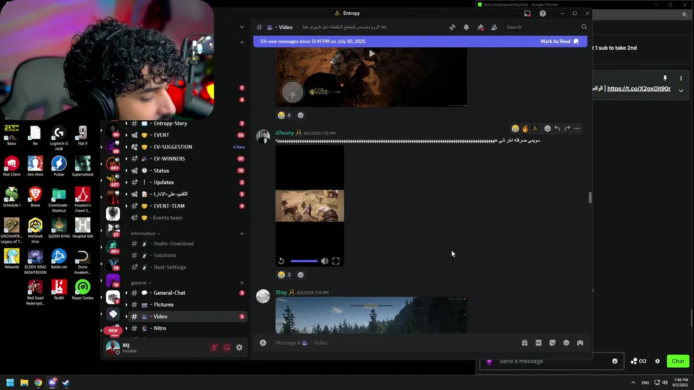Expand threads arrow beside Nitro channel
Screen dimensions: 694x390
tap(126, 328)
